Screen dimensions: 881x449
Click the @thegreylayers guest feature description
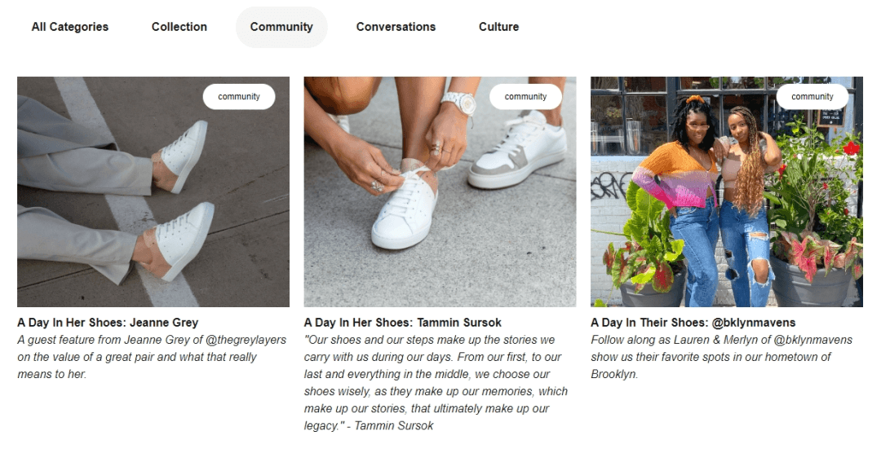point(152,357)
